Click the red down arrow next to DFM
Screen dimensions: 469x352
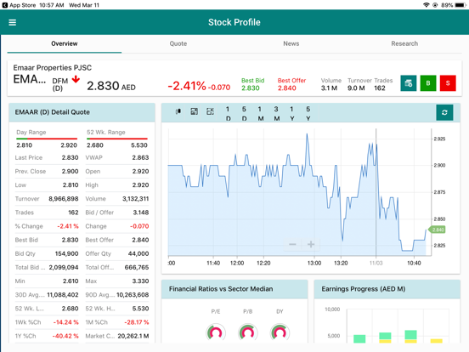pyautogui.click(x=76, y=79)
